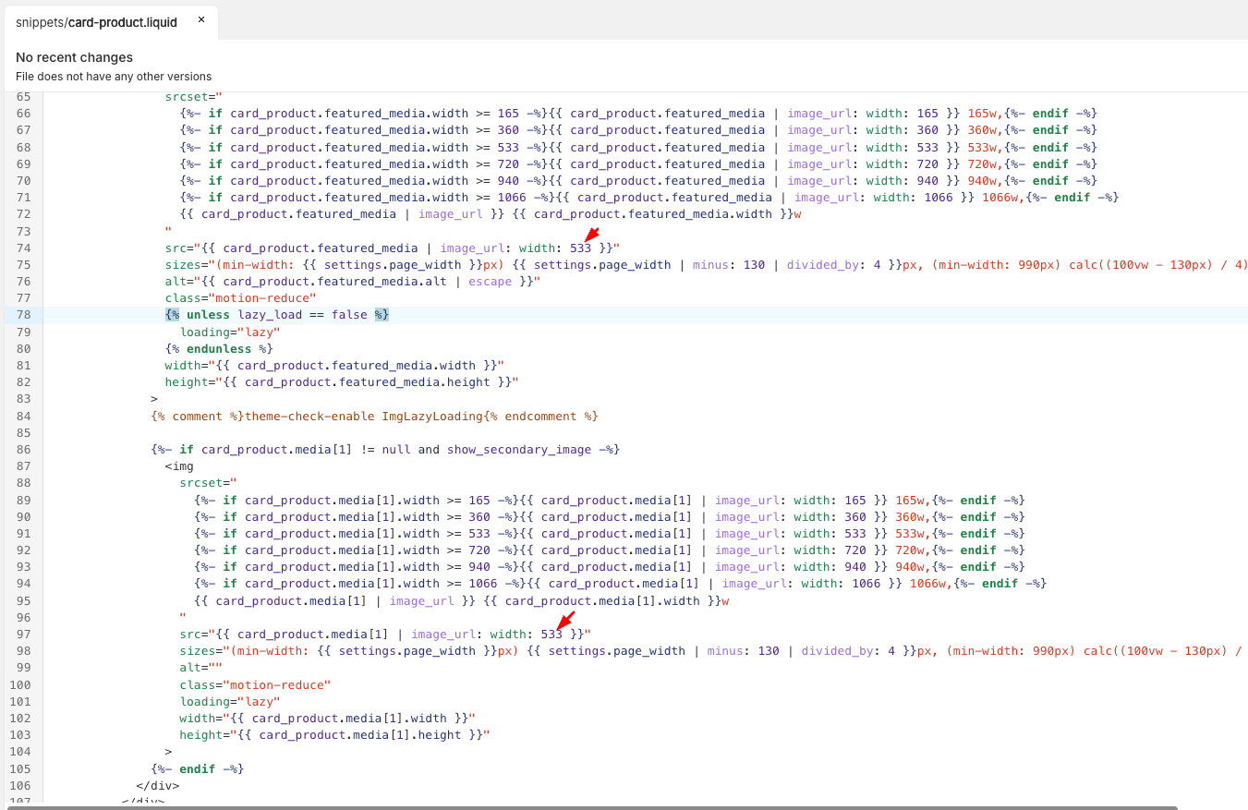
Task: Click the '<img' tag on line 87
Action: coord(179,466)
